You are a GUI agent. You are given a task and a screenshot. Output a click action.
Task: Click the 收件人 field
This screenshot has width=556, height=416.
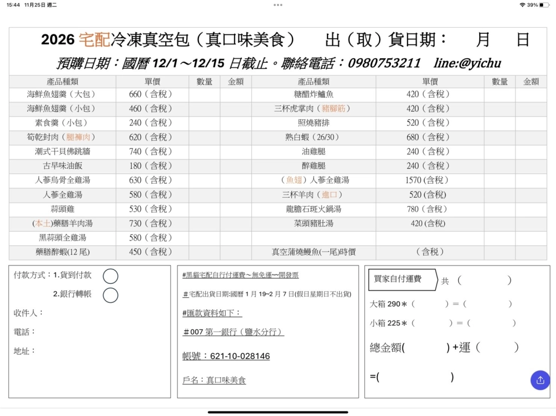click(89, 313)
